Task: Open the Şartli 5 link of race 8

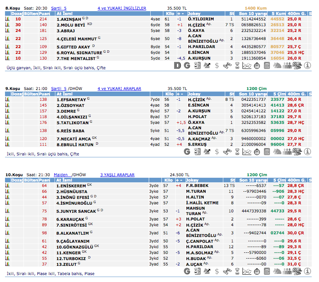Action: click(58, 8)
